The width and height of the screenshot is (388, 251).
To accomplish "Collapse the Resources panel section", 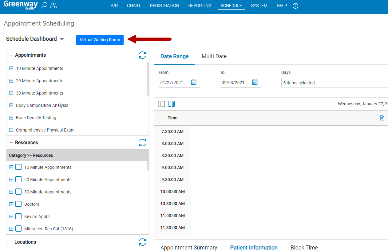I will point(11,143).
